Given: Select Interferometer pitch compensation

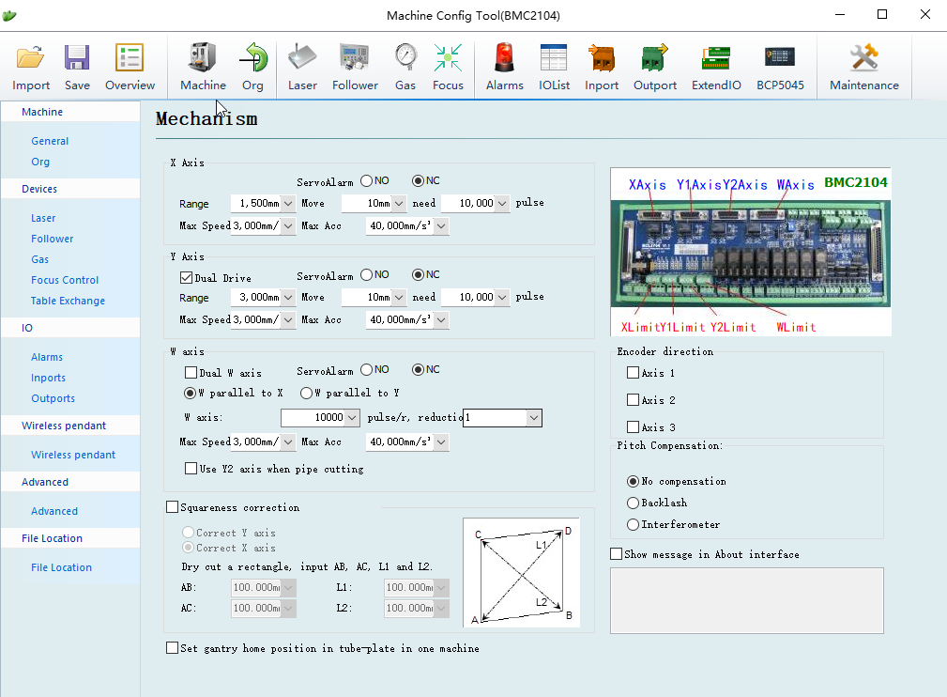Looking at the screenshot, I should point(633,525).
